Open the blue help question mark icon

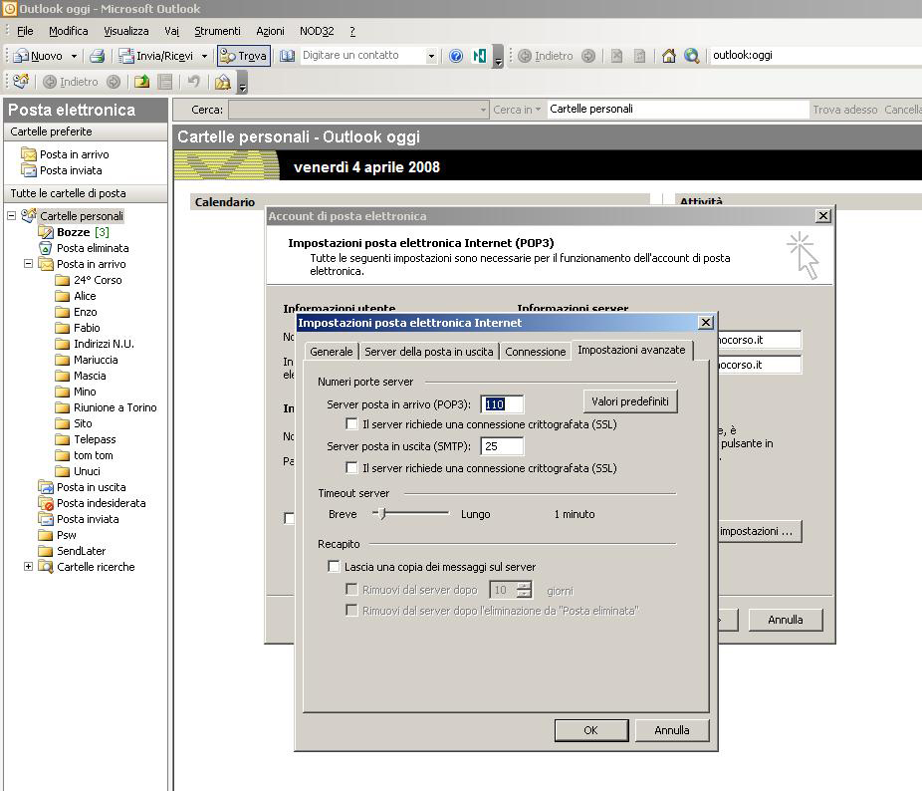point(456,56)
